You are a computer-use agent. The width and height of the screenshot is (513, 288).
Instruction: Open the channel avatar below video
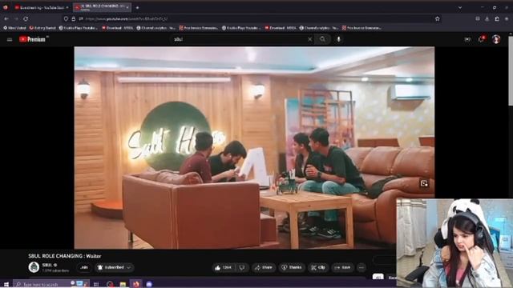(34, 267)
